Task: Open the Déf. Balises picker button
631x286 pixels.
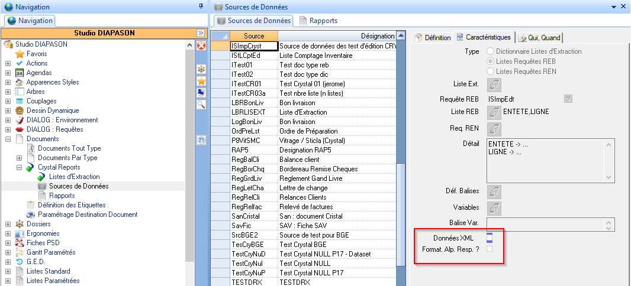Action: tap(493, 191)
